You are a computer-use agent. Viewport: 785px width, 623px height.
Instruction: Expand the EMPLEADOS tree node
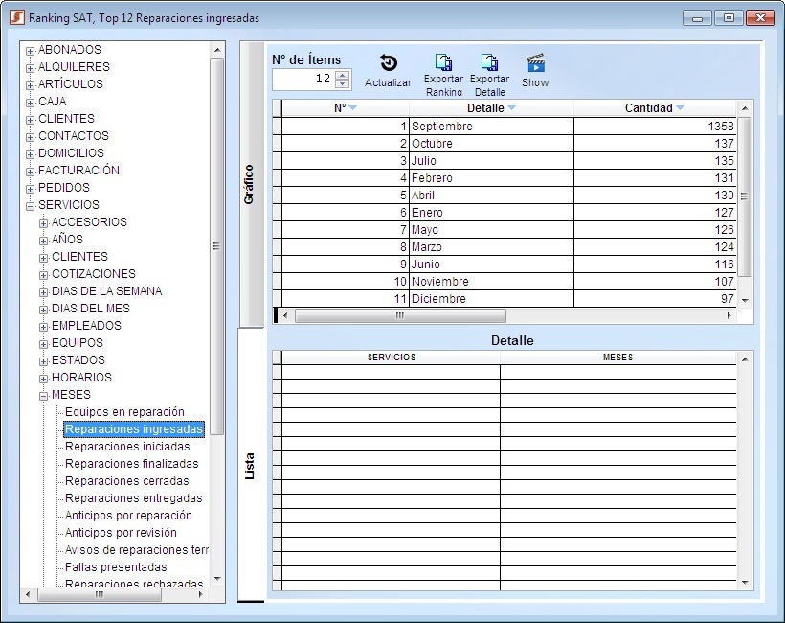click(x=43, y=326)
